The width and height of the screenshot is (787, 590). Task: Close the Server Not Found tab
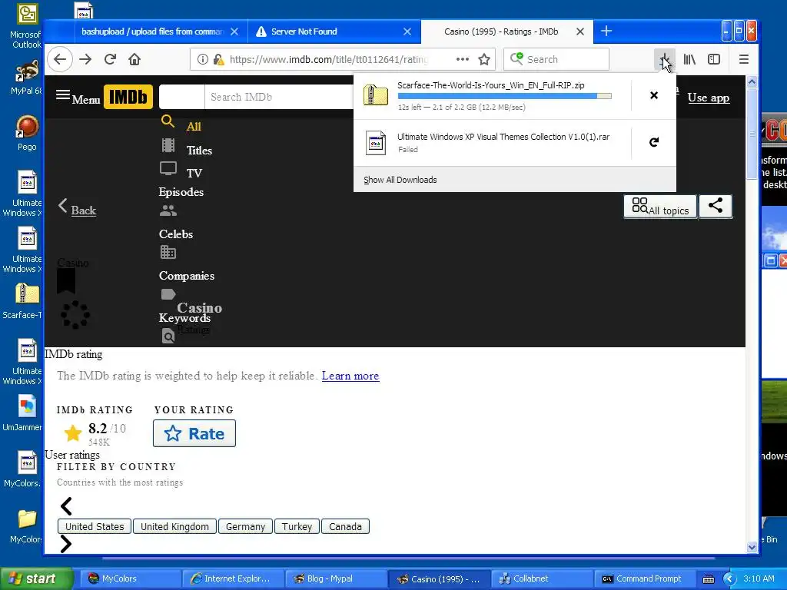click(x=407, y=31)
